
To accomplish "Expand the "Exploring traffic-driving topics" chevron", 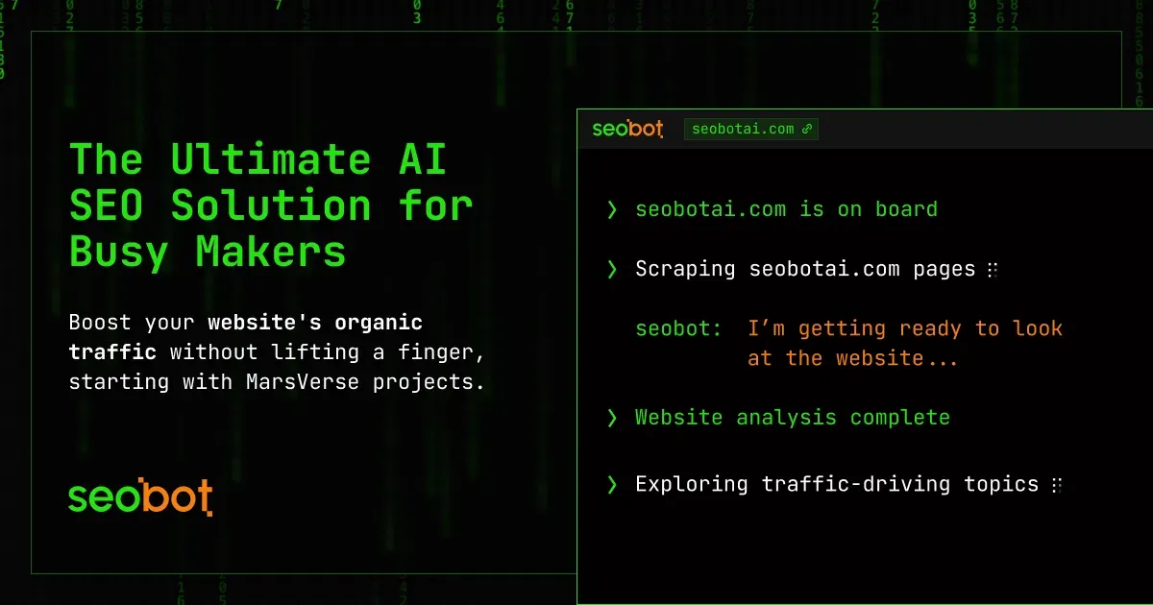I will (x=612, y=484).
